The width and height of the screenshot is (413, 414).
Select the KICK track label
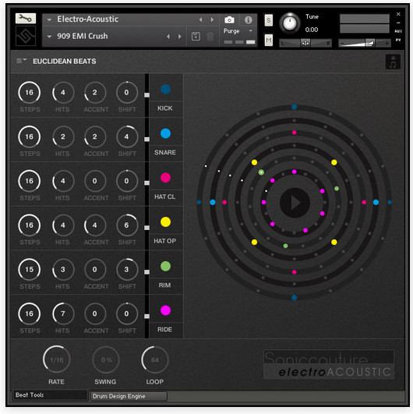pos(164,108)
